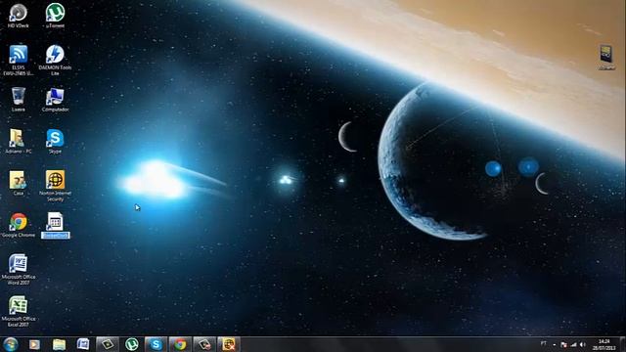This screenshot has width=626, height=352.
Task: Open the ELSYS wireless utility shortcut
Action: [x=18, y=60]
